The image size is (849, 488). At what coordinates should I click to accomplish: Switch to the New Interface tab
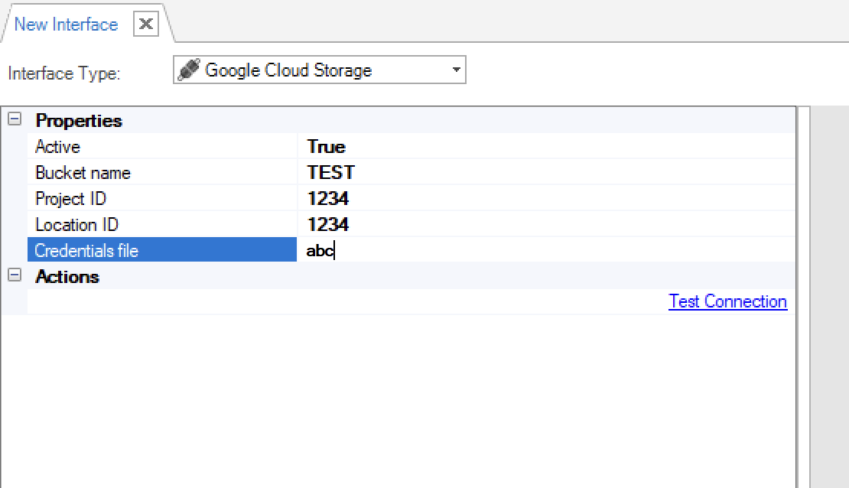pyautogui.click(x=66, y=24)
